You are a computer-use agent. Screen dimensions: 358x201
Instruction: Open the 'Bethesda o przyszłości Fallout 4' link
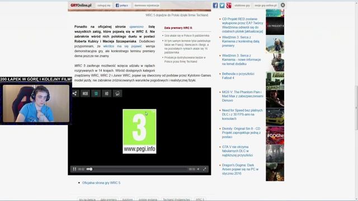pos(238,76)
